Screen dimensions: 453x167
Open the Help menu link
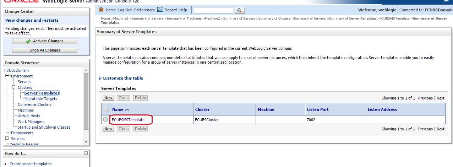click(183, 10)
